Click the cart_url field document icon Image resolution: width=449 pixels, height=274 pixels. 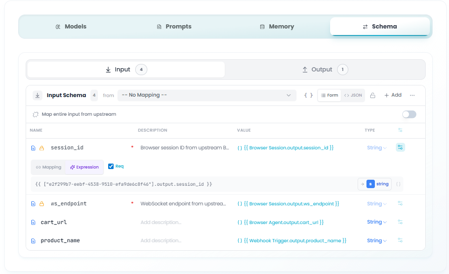point(33,222)
